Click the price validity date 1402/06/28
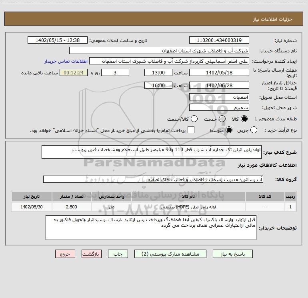 click(219, 85)
